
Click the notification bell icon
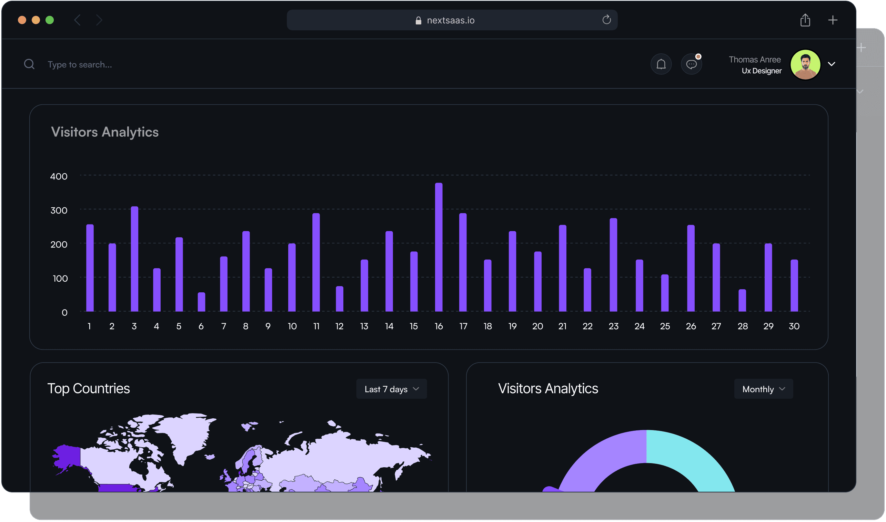661,64
